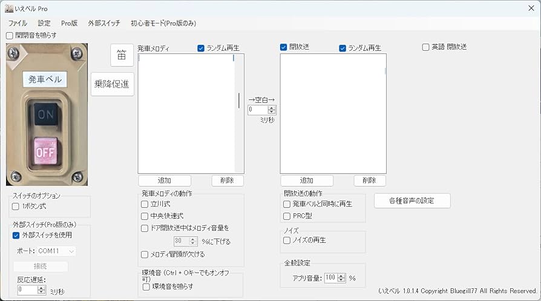
Task: Open 各種音声の設定
Action: [x=412, y=200]
